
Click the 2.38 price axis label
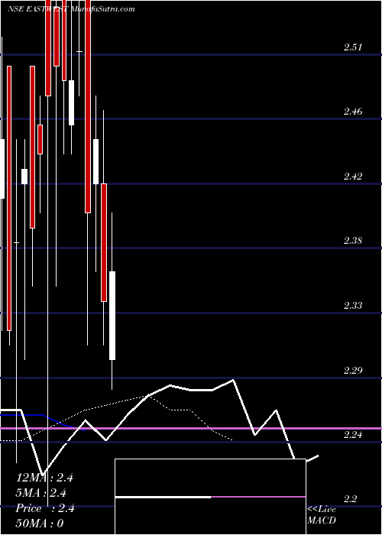pos(352,241)
